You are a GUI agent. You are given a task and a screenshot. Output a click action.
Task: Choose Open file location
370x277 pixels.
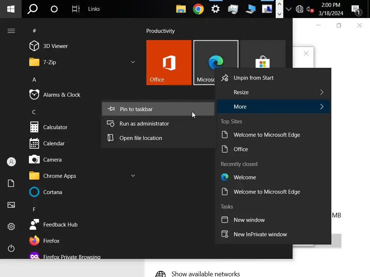(x=158, y=138)
